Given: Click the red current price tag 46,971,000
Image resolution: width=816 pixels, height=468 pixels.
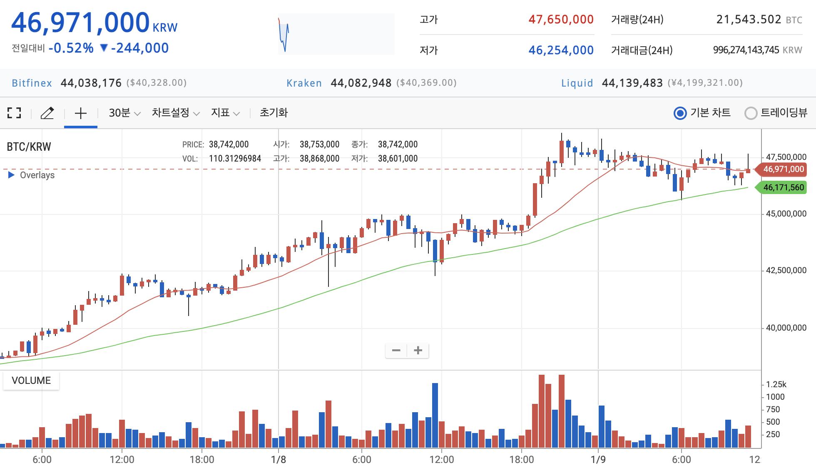Looking at the screenshot, I should 783,169.
